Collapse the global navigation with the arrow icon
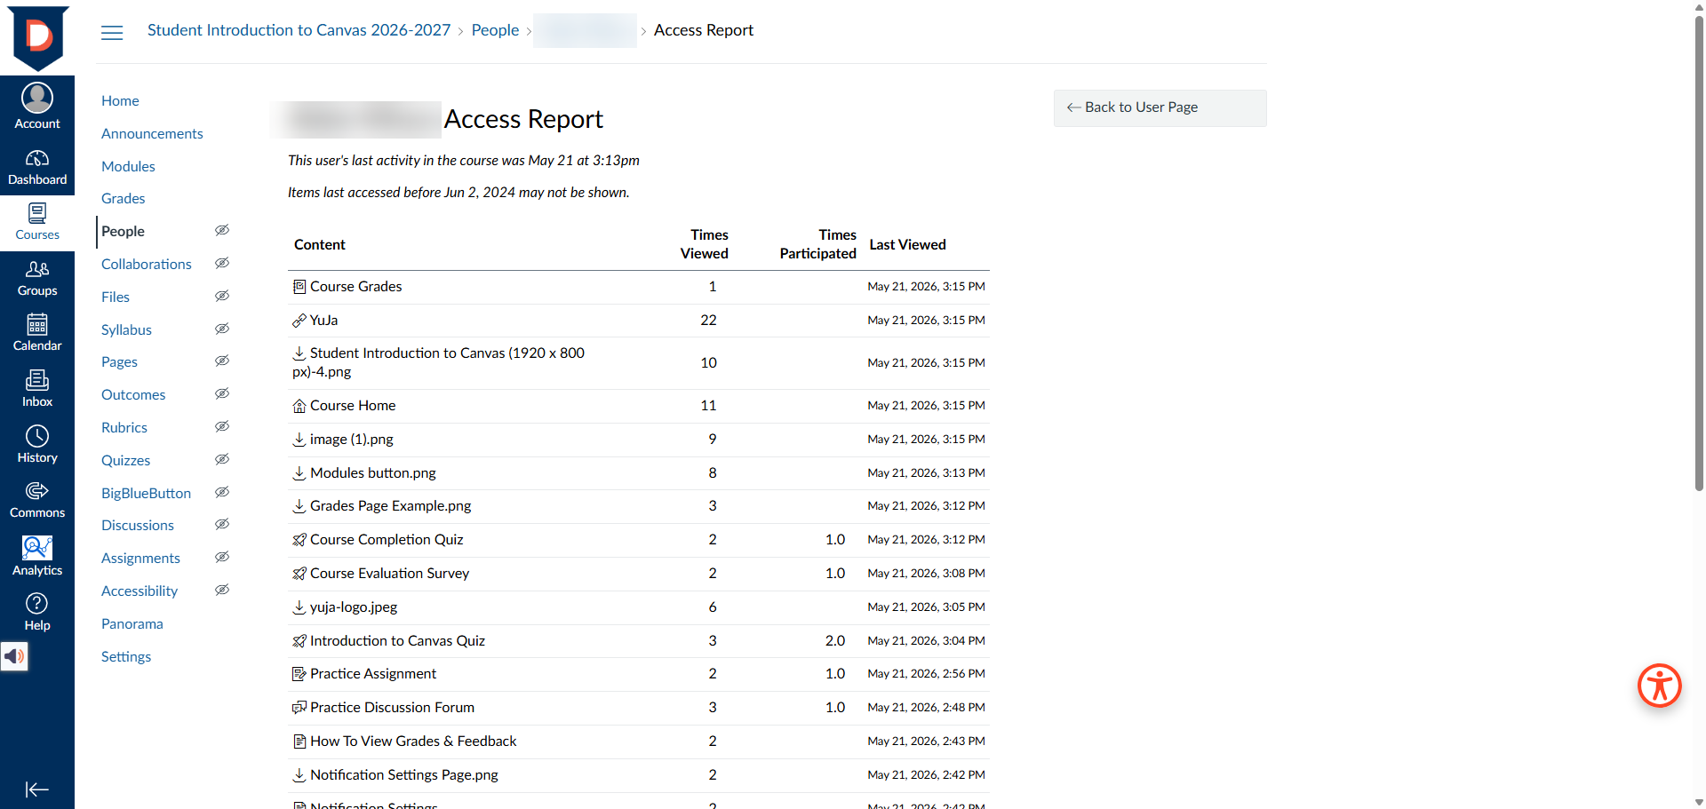 pos(37,789)
